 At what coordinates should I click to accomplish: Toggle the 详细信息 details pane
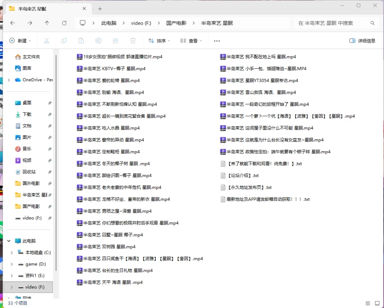tap(362, 41)
